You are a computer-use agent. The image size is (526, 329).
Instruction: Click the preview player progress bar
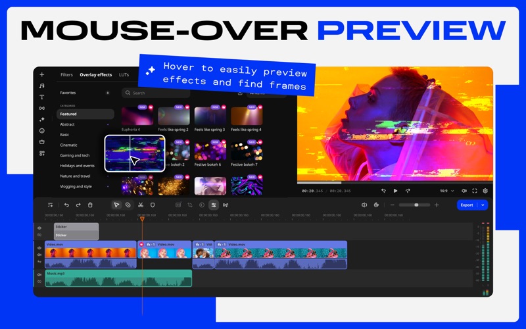[x=395, y=183]
